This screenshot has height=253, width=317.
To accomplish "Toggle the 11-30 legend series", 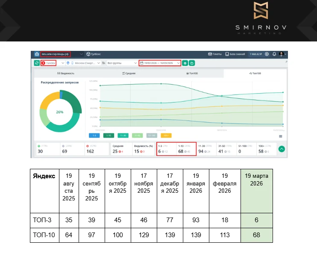I will 123,135.
